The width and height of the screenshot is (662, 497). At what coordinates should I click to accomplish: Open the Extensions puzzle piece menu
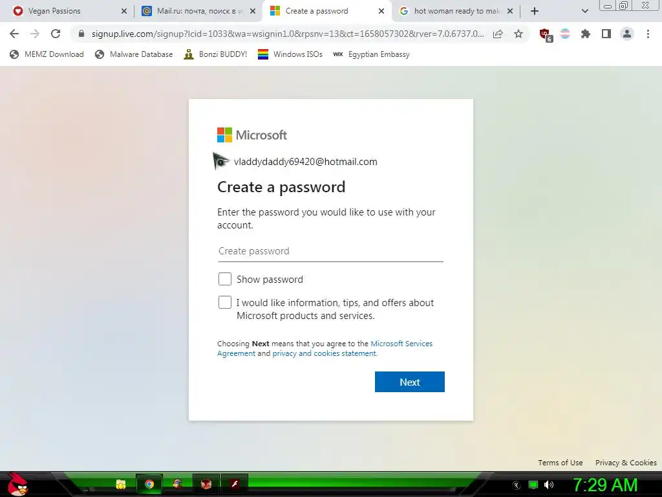click(x=586, y=34)
